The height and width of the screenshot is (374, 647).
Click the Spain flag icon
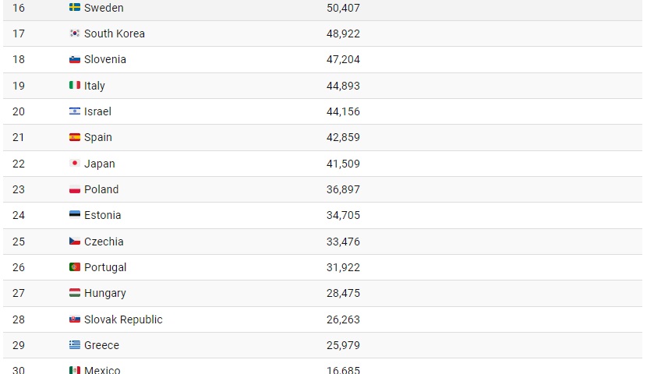coord(75,137)
